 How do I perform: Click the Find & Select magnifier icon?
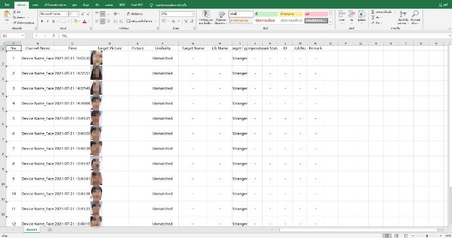tap(415, 14)
